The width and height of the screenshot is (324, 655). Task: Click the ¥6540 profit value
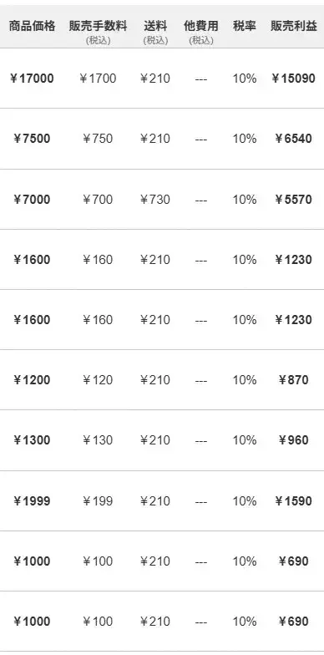(294, 139)
